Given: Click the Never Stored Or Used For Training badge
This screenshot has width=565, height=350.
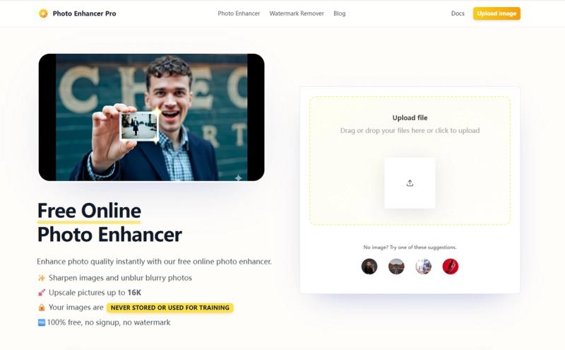Looking at the screenshot, I should 169,308.
